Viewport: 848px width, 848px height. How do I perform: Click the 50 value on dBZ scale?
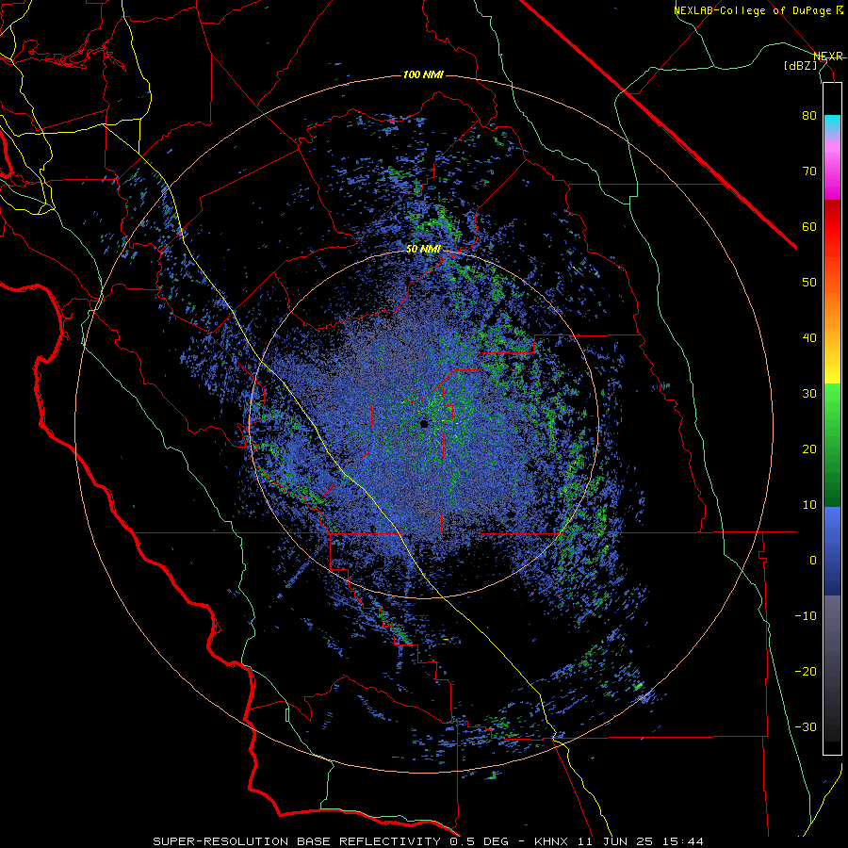click(809, 283)
